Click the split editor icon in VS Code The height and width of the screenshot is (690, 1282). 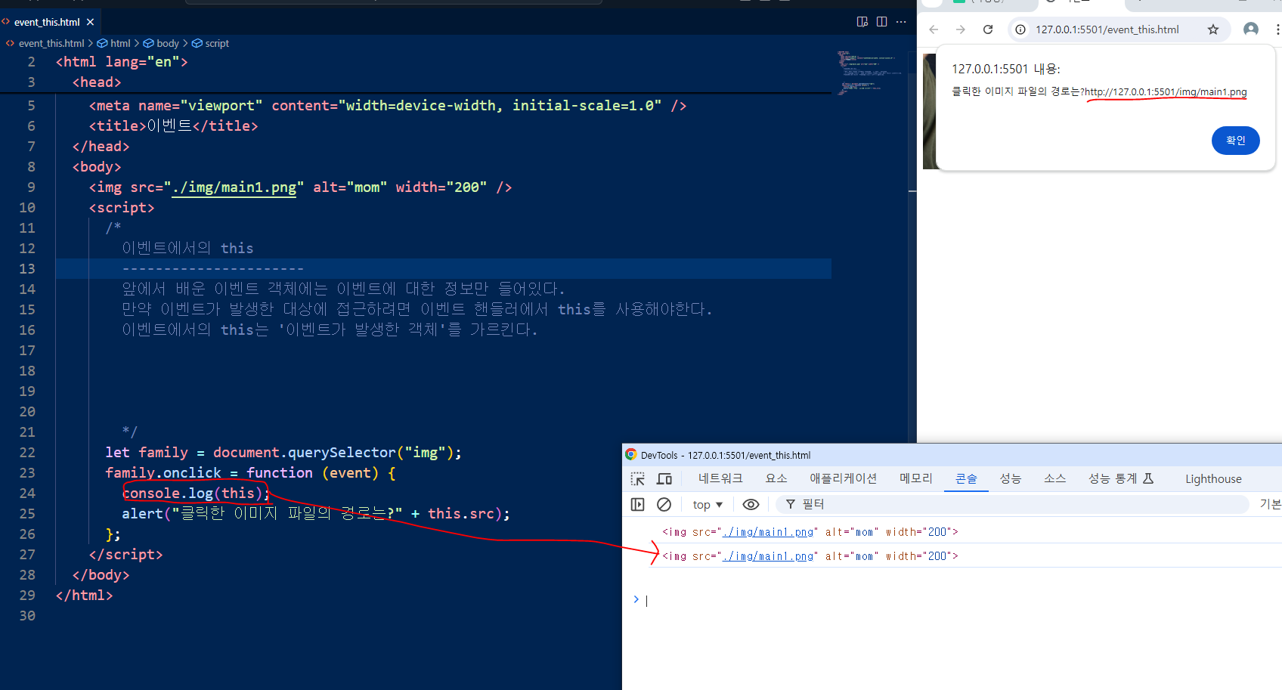[x=881, y=22]
